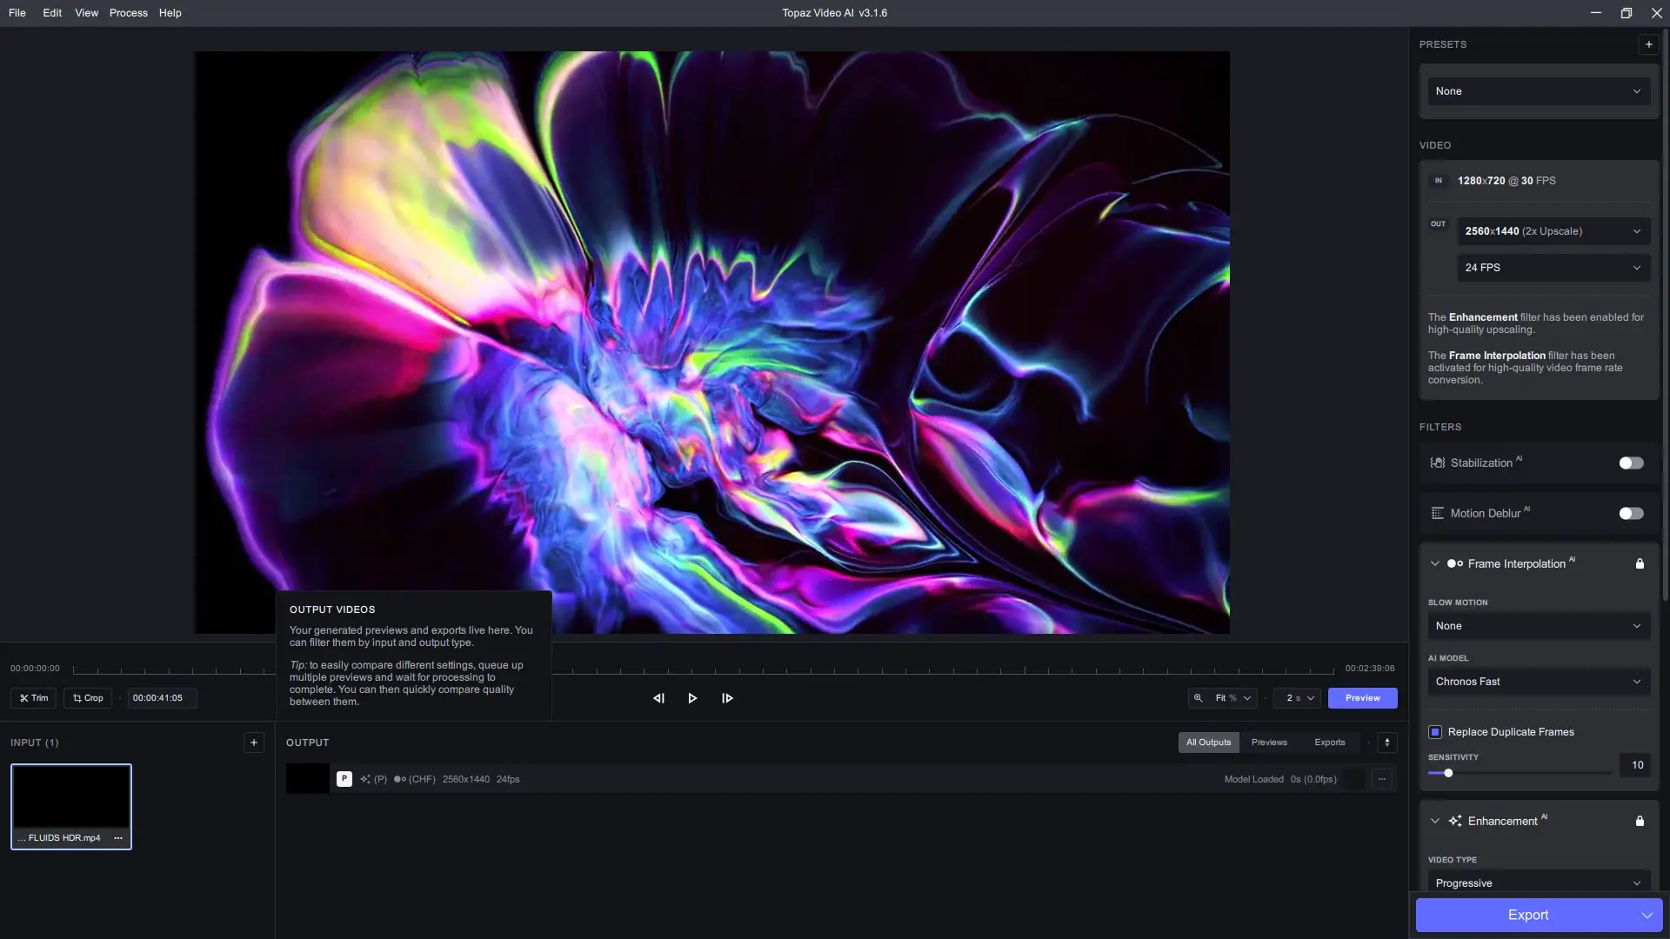The width and height of the screenshot is (1670, 939).
Task: Open the Process menu
Action: coord(128,13)
